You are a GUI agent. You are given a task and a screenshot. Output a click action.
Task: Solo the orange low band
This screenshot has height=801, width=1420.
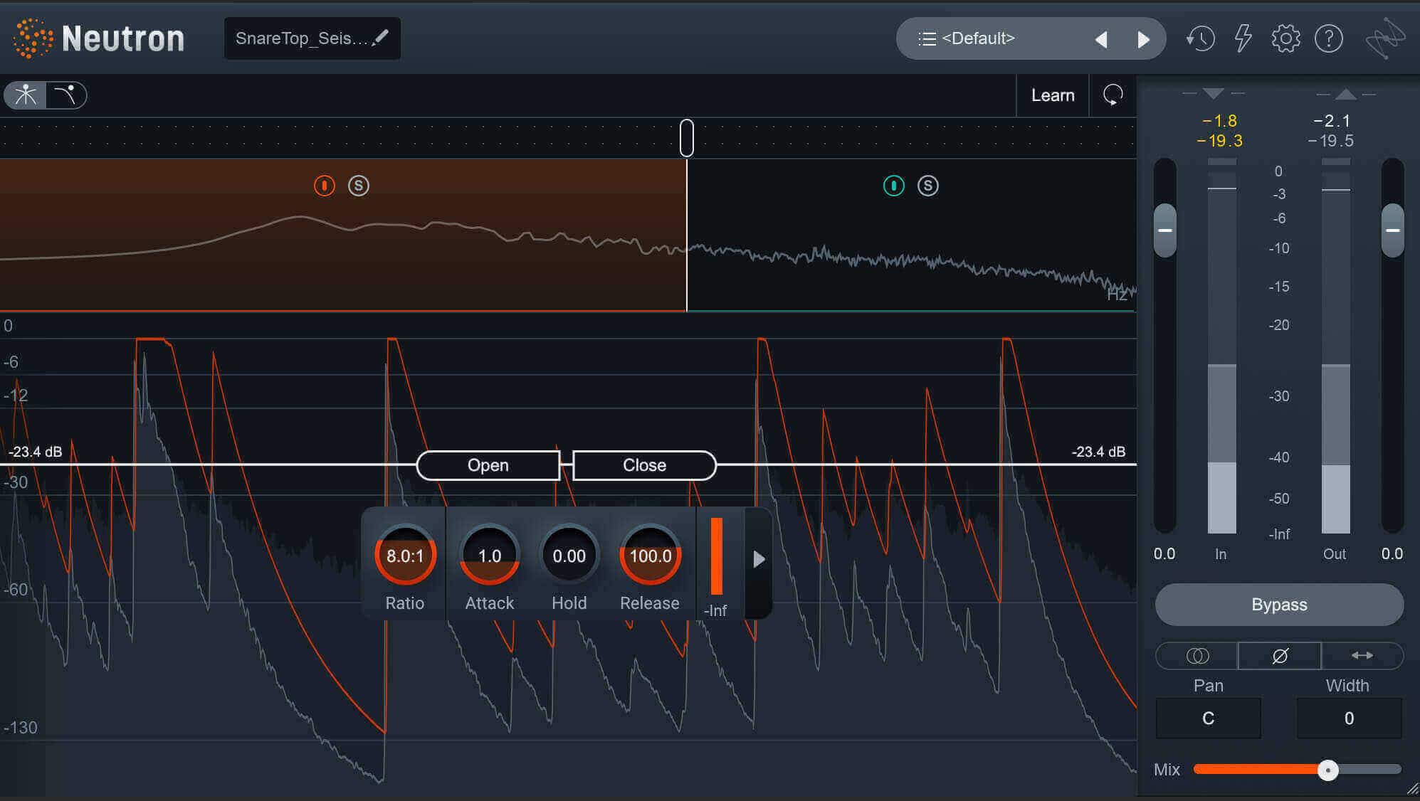[359, 186]
